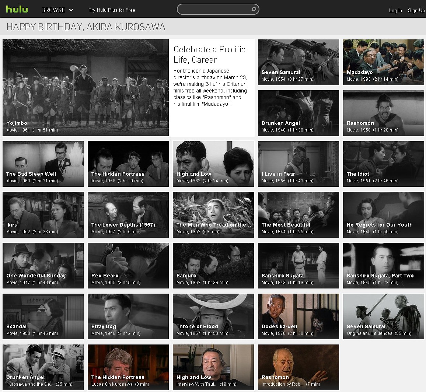Open Throne of Blood 1957 thumbnail

tap(213, 316)
